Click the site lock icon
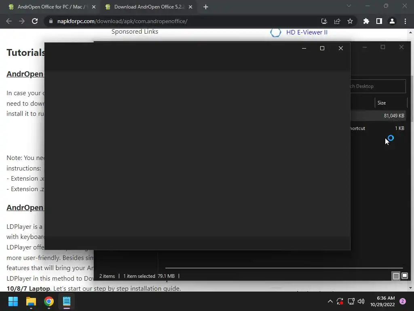Viewport: 414px width, 311px height. point(51,21)
